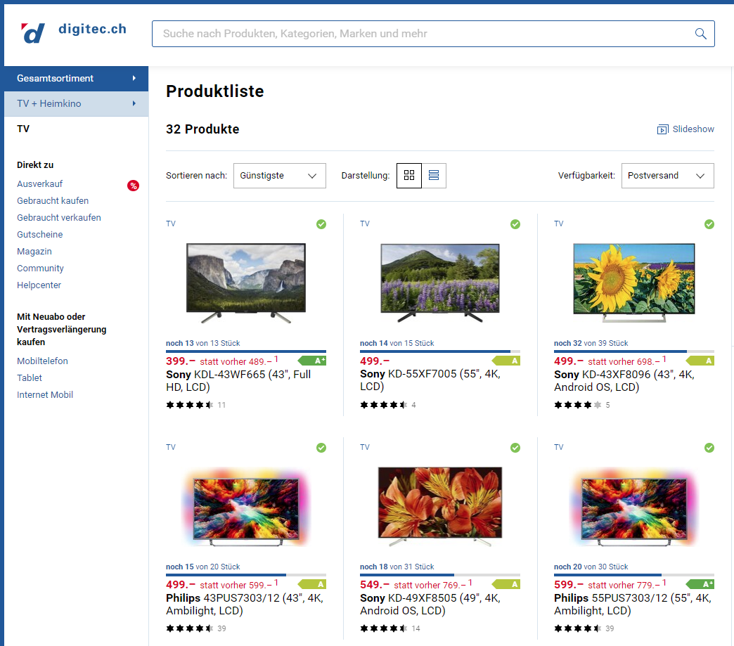Open the TV + Heimkino category
Viewport: 734px width, 646px height.
coord(75,104)
